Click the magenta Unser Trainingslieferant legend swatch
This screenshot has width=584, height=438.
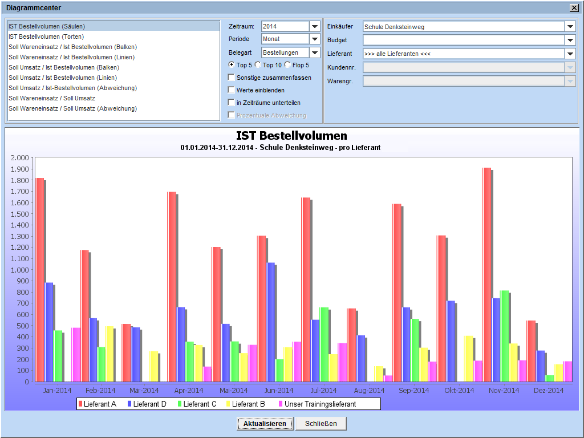click(280, 404)
